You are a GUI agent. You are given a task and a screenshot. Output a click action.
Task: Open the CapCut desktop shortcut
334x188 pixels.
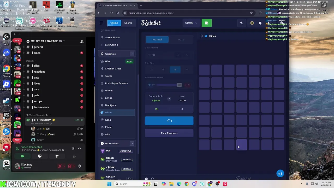coord(6,165)
